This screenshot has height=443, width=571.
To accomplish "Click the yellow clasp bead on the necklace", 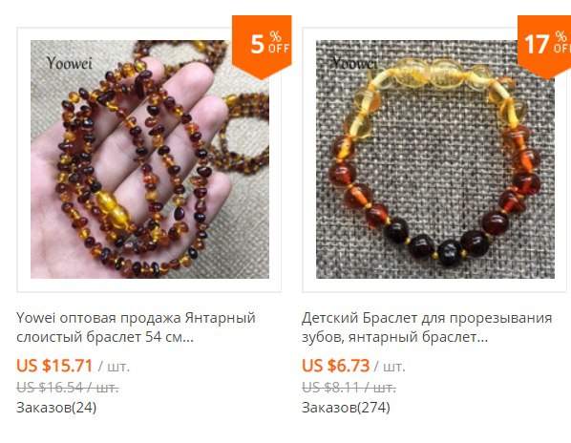I will click(x=114, y=210).
